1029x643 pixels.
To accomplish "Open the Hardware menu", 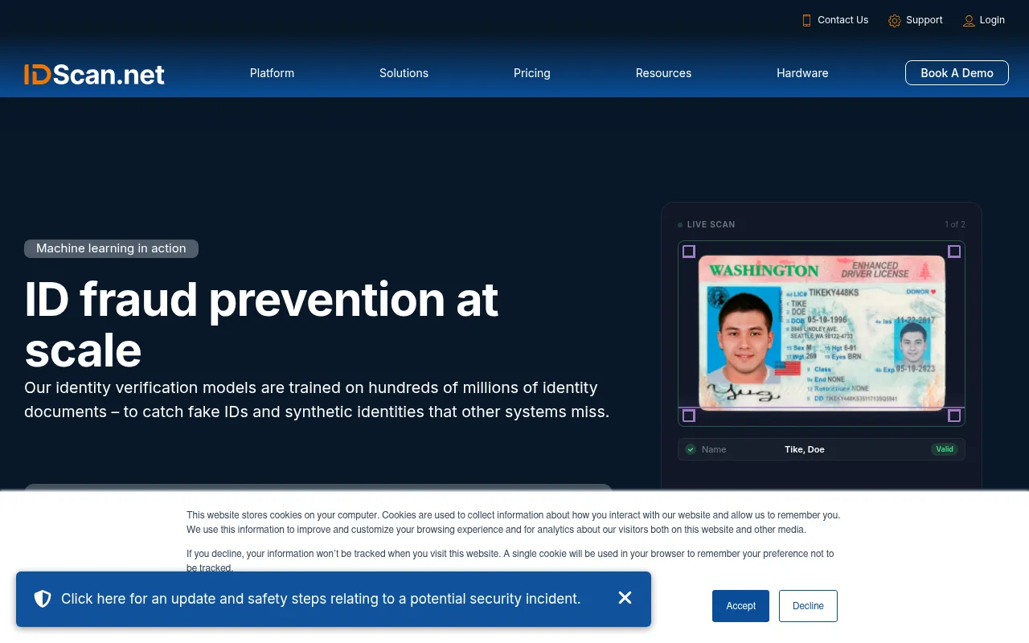I will point(802,73).
